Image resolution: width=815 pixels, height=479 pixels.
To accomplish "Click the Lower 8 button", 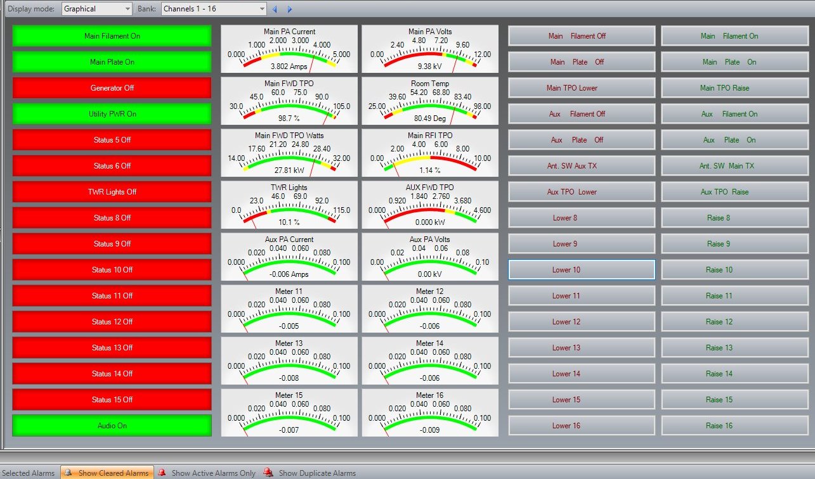I will pos(582,218).
